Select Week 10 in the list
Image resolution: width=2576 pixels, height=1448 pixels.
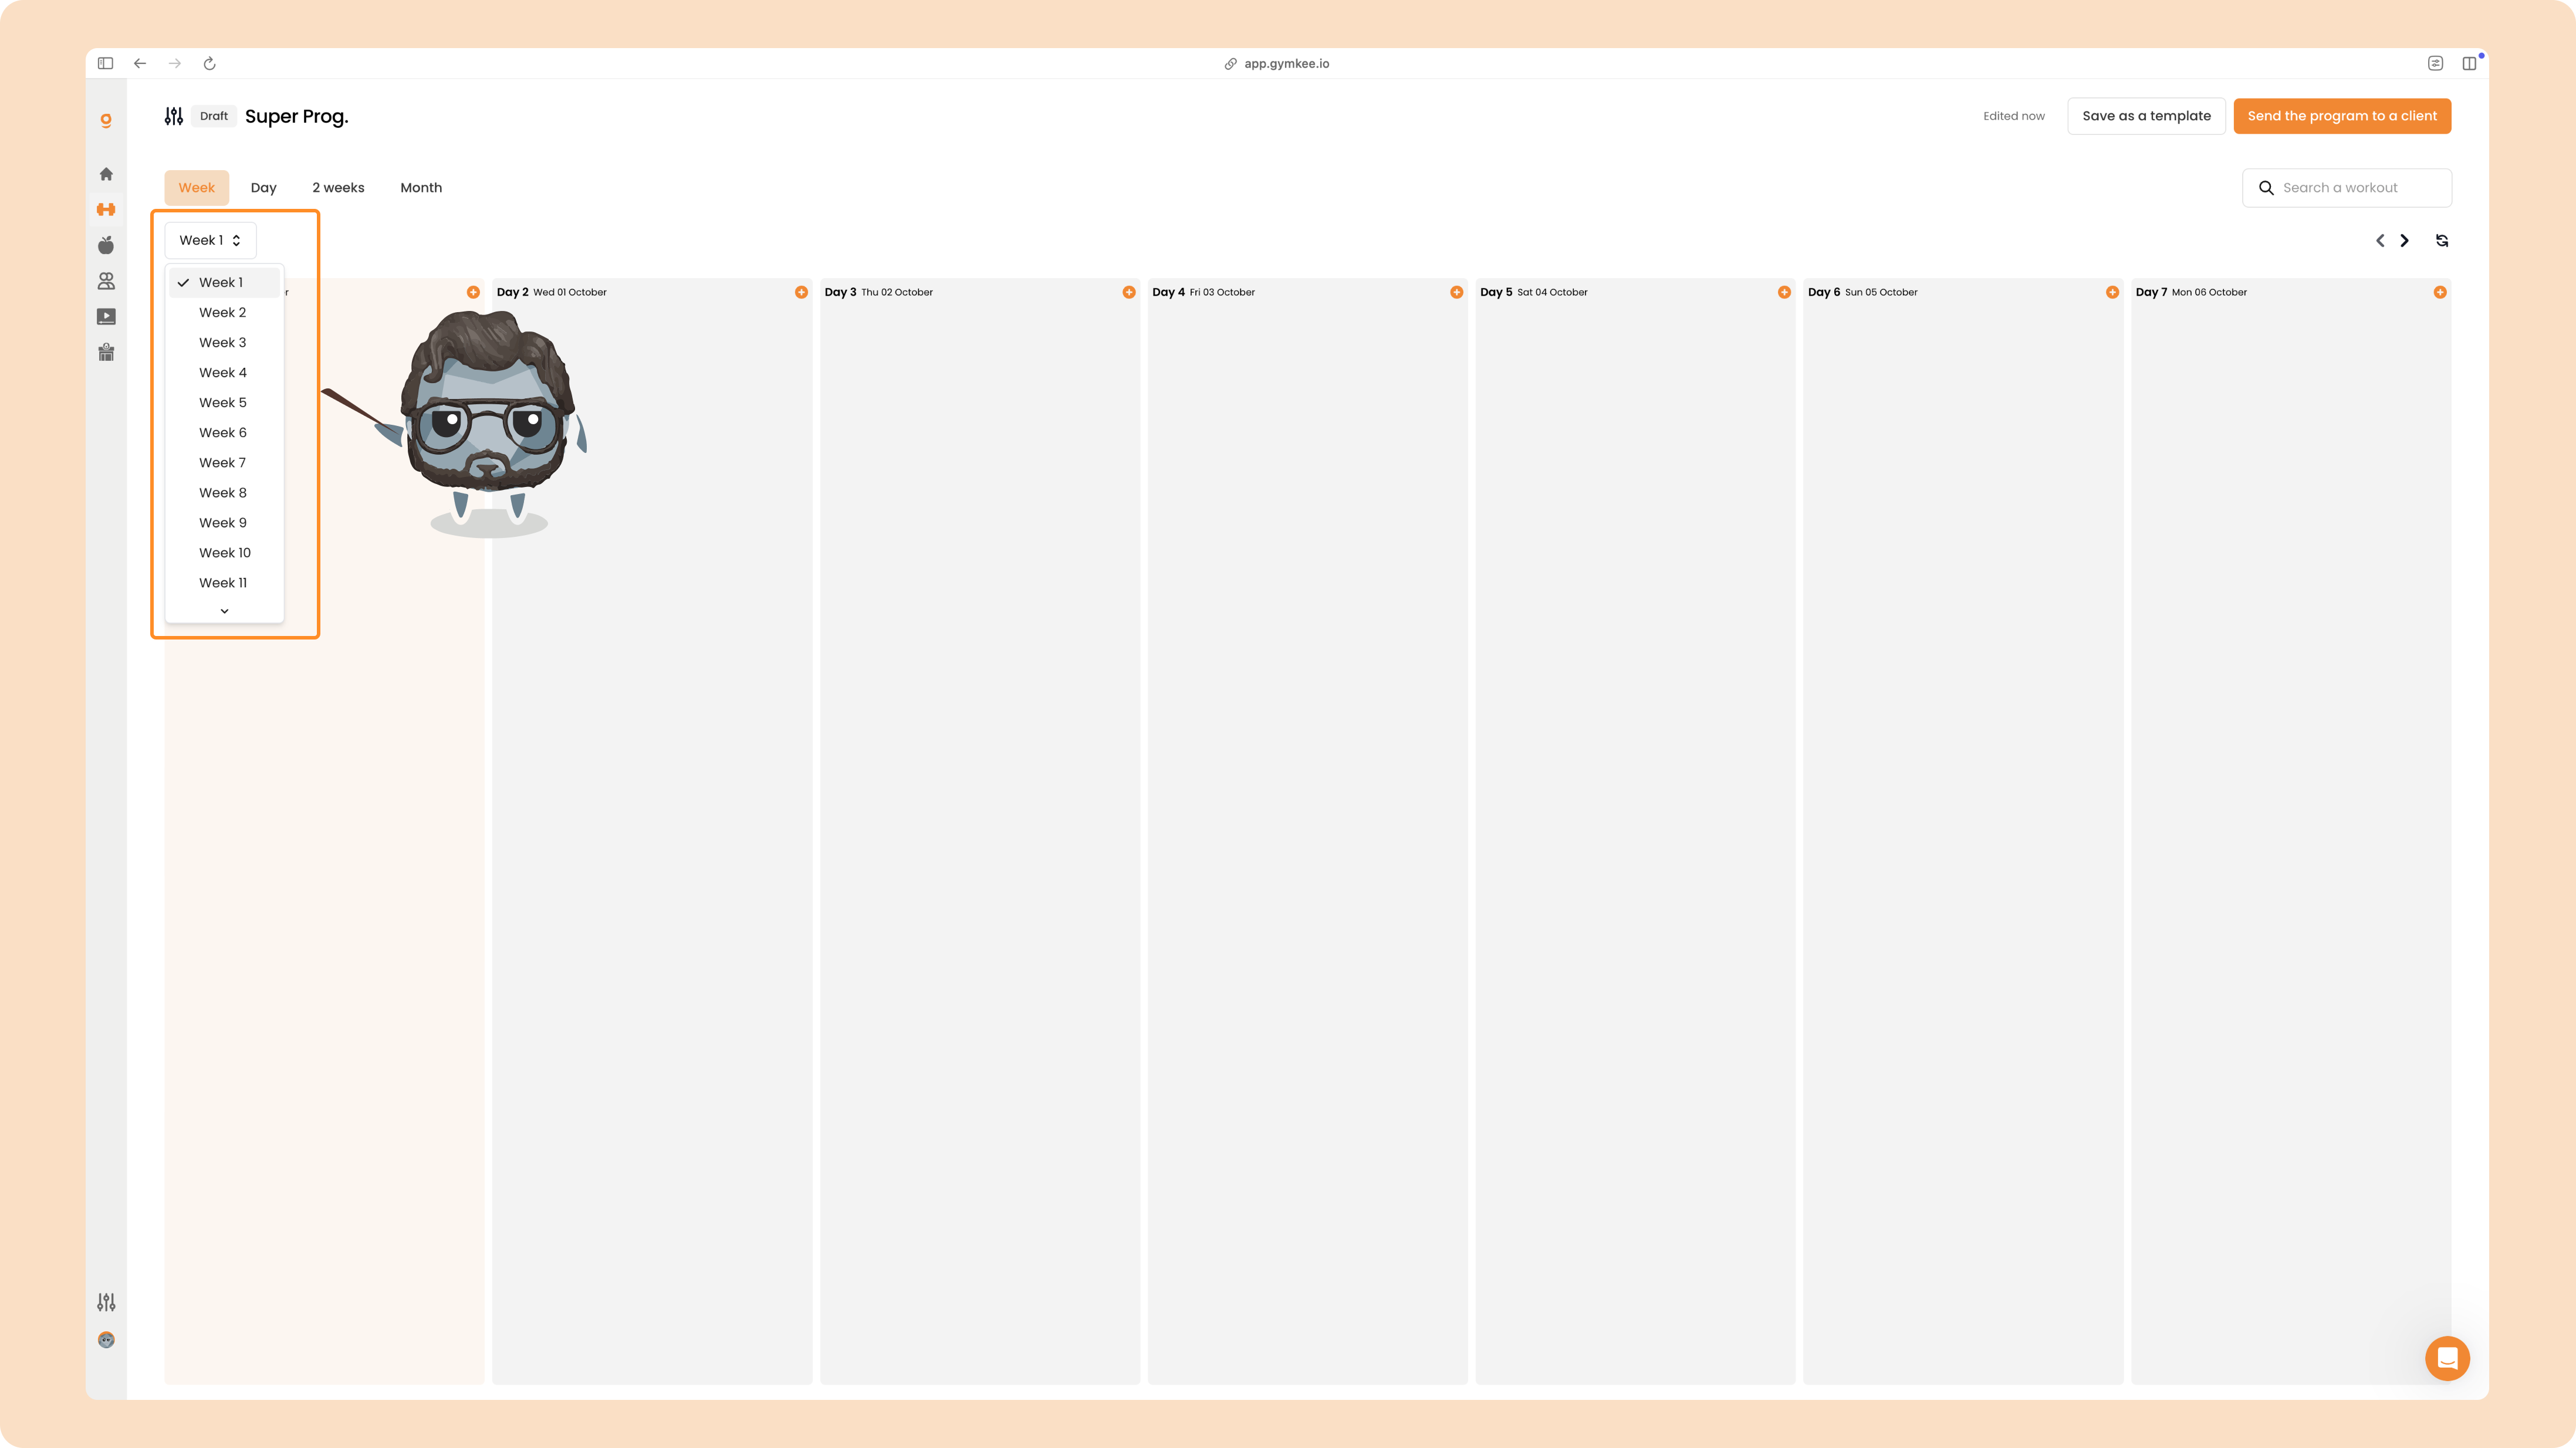click(x=224, y=552)
